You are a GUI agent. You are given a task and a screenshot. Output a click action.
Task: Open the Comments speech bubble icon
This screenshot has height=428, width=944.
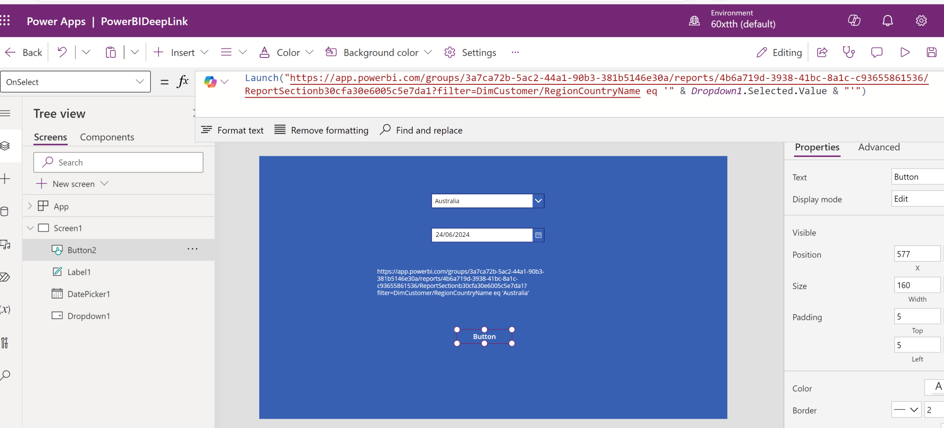(x=877, y=53)
